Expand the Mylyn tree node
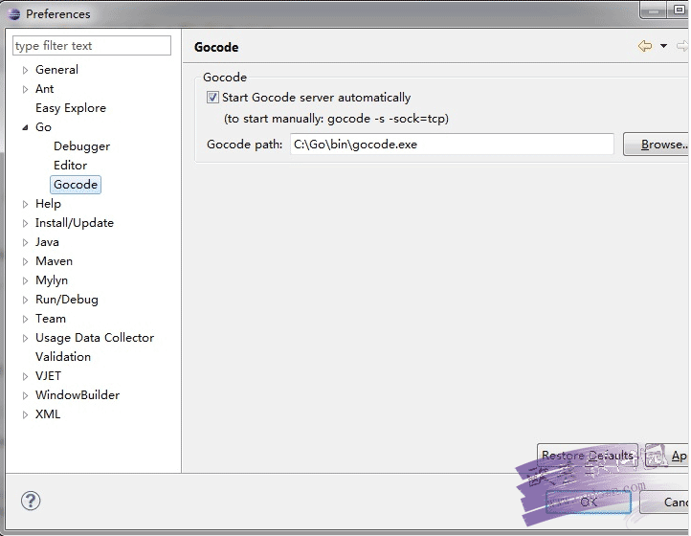691x536 pixels. (x=25, y=280)
